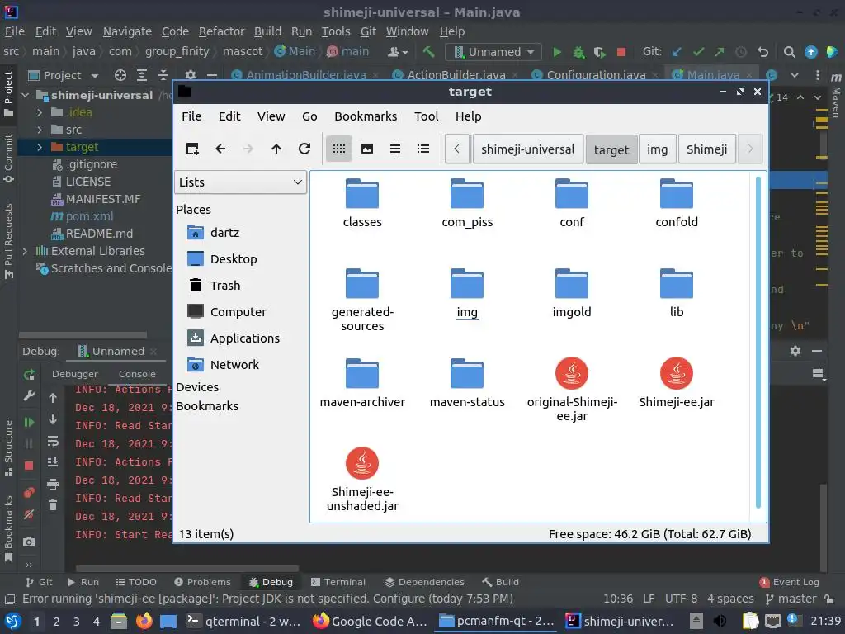Run the Unnamed configuration
This screenshot has width=845, height=634.
[557, 52]
